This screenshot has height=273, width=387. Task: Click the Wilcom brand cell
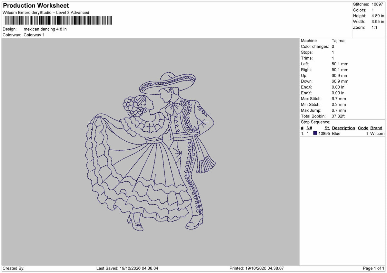377,134
